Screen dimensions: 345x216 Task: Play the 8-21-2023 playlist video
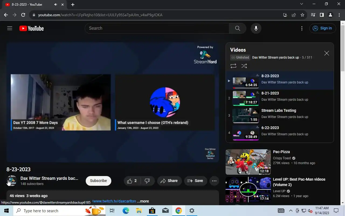(x=280, y=98)
